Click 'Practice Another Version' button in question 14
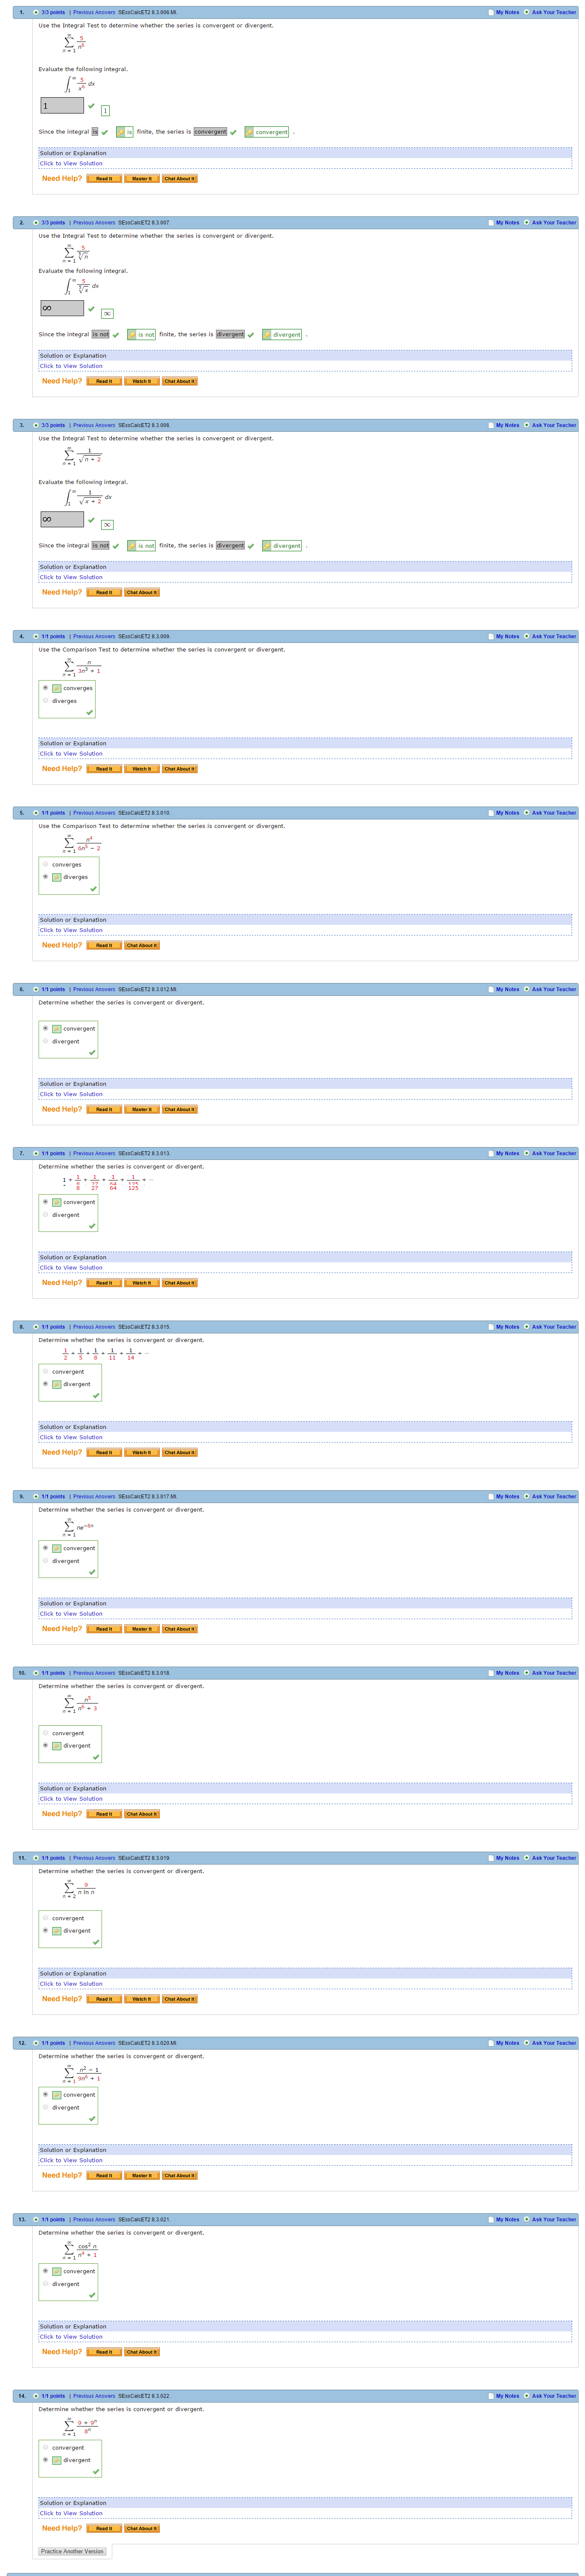The height and width of the screenshot is (2576, 585). tap(72, 2551)
